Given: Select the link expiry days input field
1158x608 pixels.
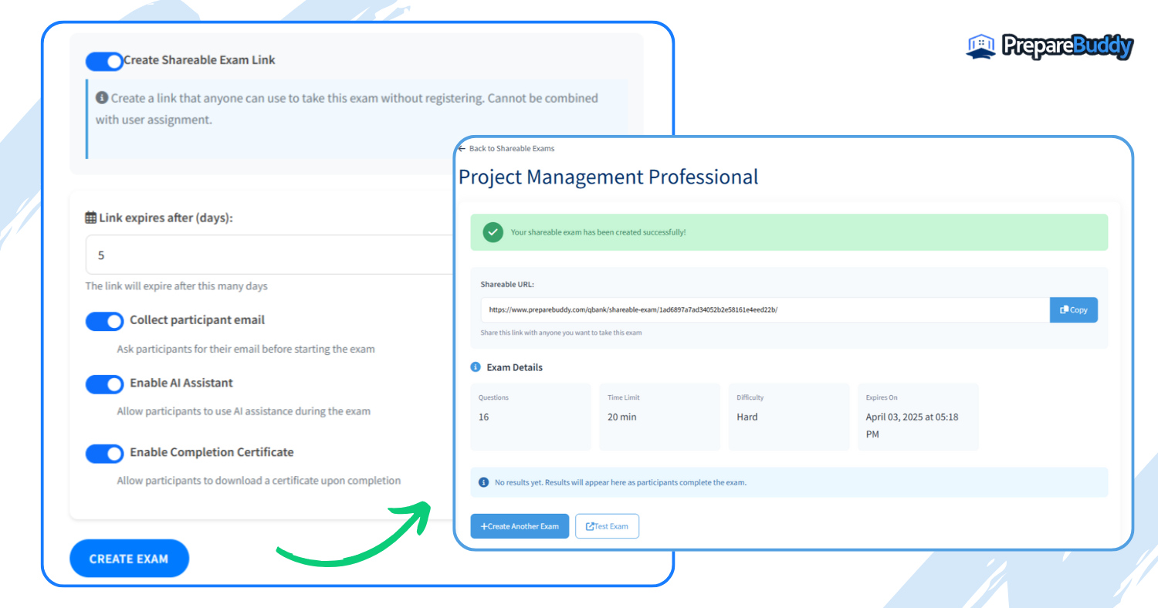Looking at the screenshot, I should pos(232,255).
